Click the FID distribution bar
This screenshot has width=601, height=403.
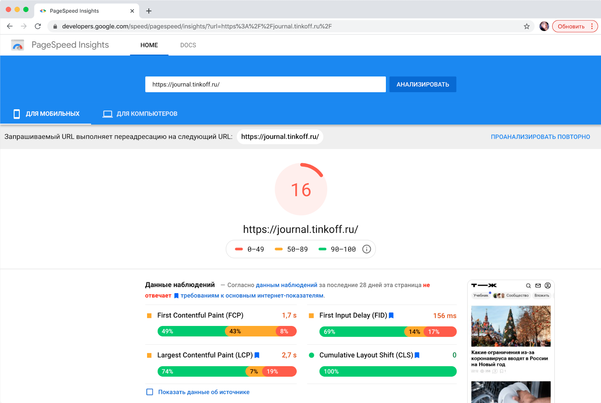coord(388,331)
